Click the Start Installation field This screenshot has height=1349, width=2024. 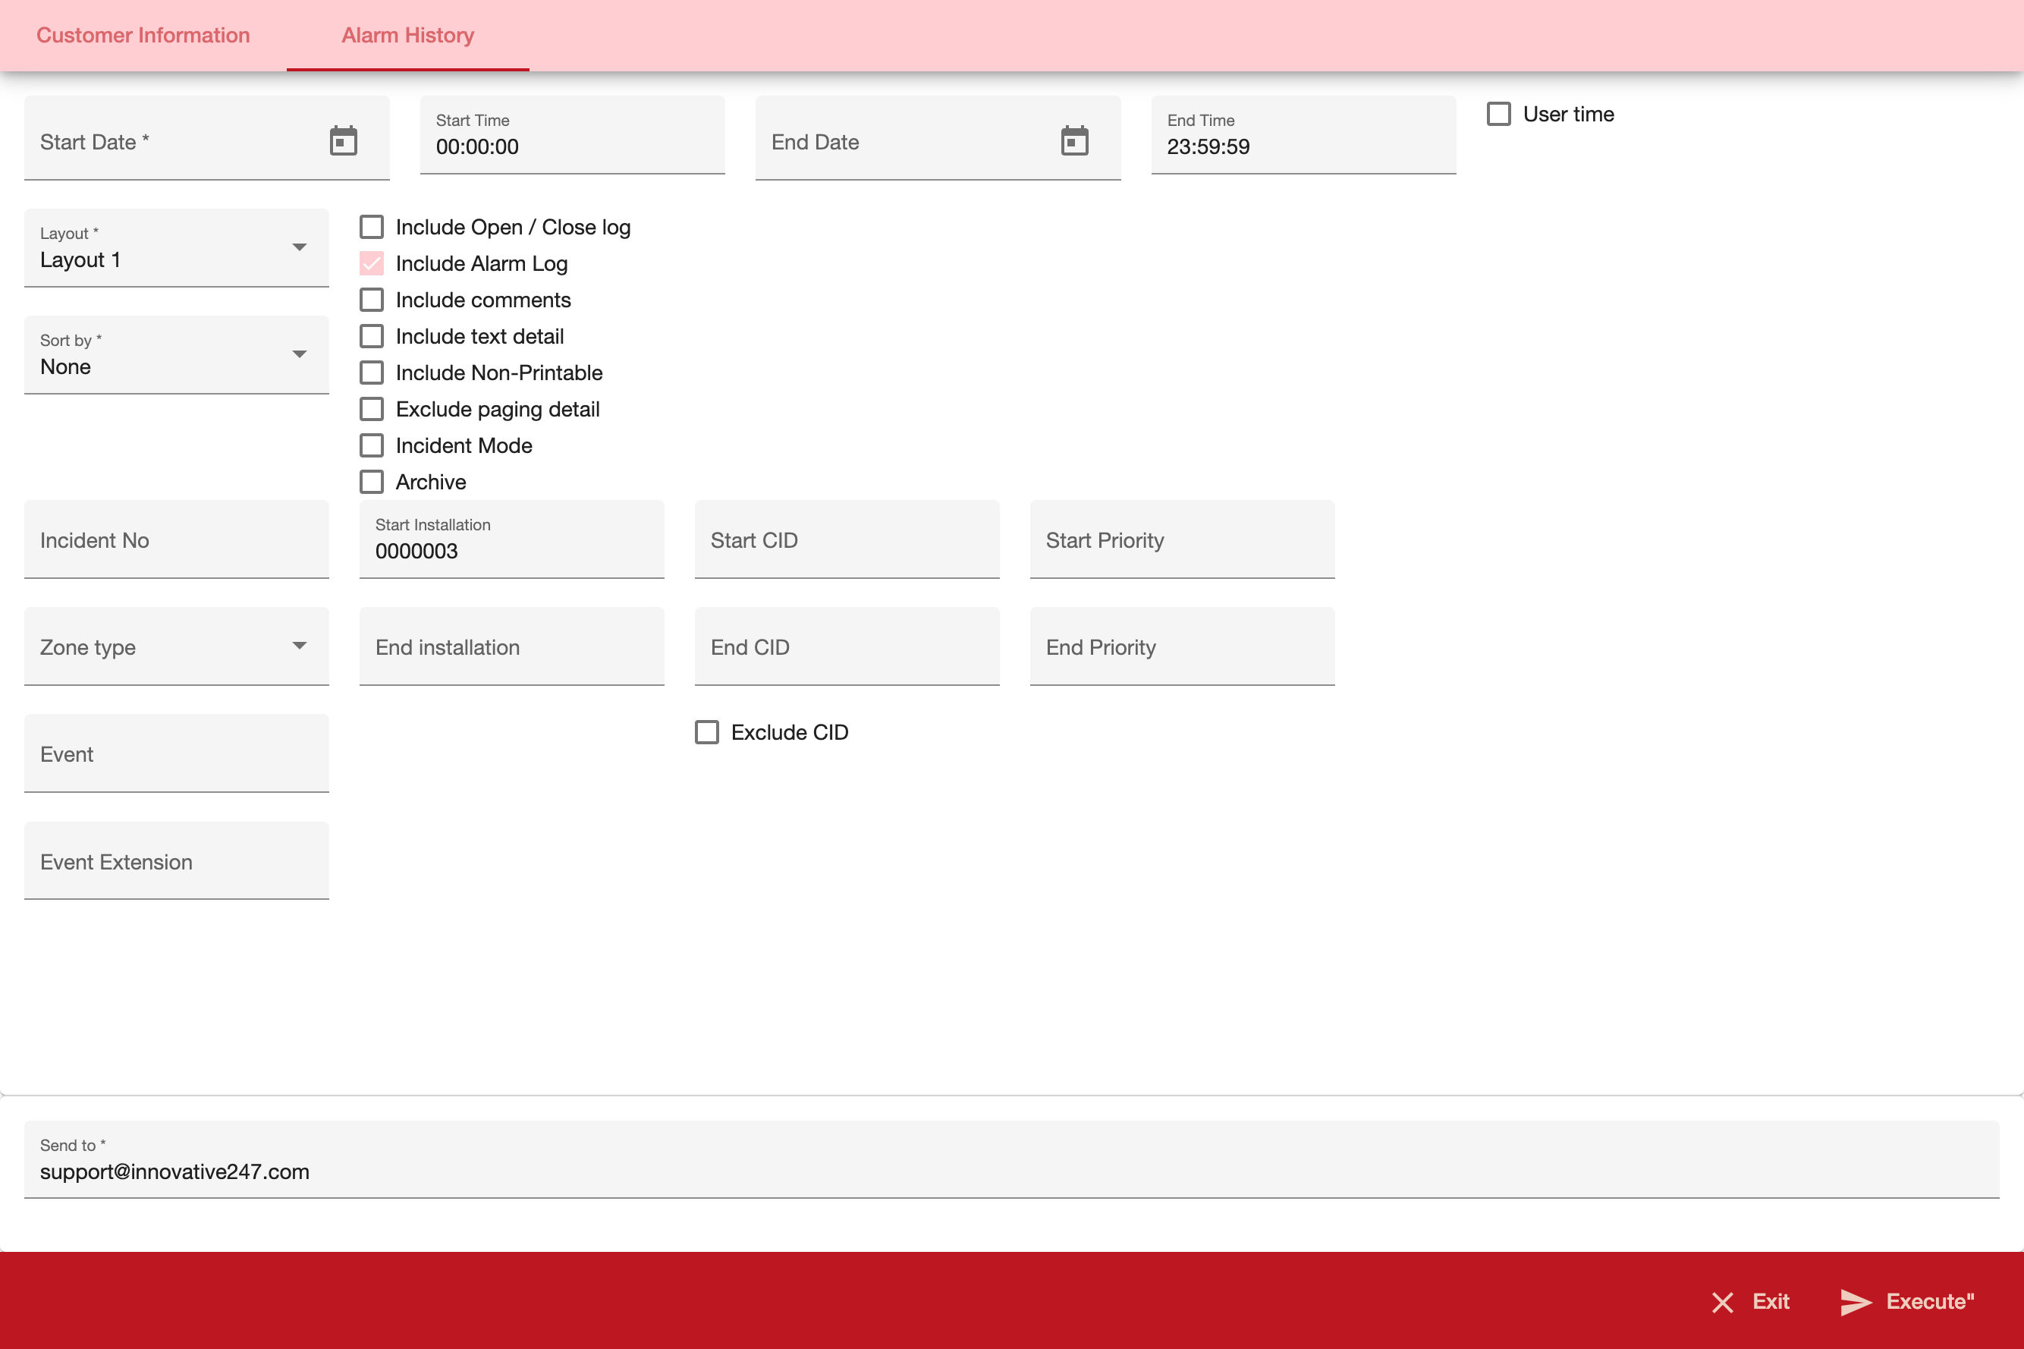[512, 539]
